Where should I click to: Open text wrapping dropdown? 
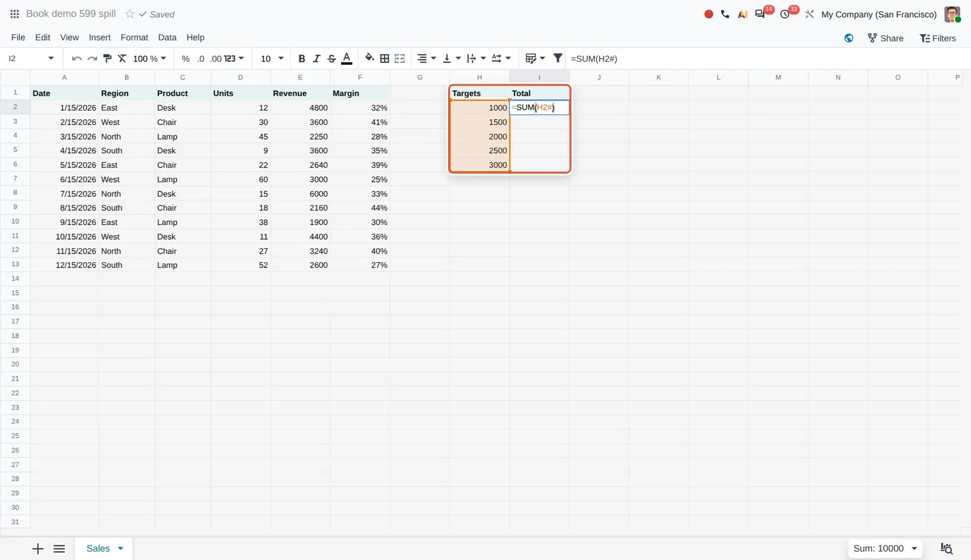pyautogui.click(x=476, y=59)
